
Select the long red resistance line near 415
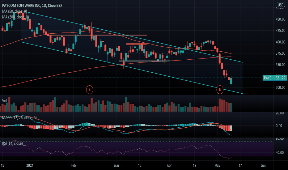click(x=98, y=35)
